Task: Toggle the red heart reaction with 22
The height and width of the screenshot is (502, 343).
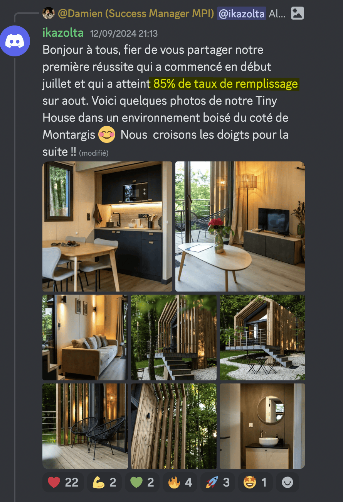Action: [63, 482]
